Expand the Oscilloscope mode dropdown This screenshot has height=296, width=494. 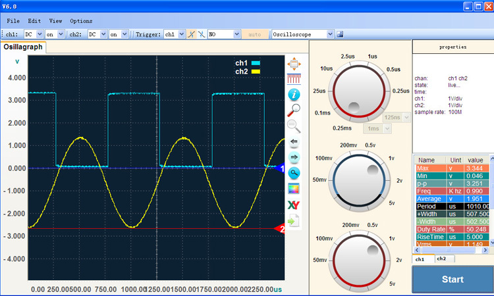pyautogui.click(x=302, y=34)
